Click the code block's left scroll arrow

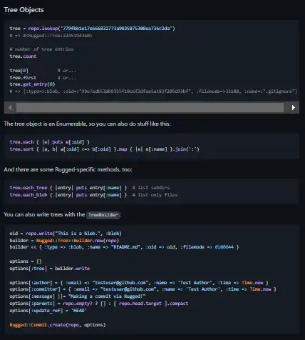pos(10,108)
